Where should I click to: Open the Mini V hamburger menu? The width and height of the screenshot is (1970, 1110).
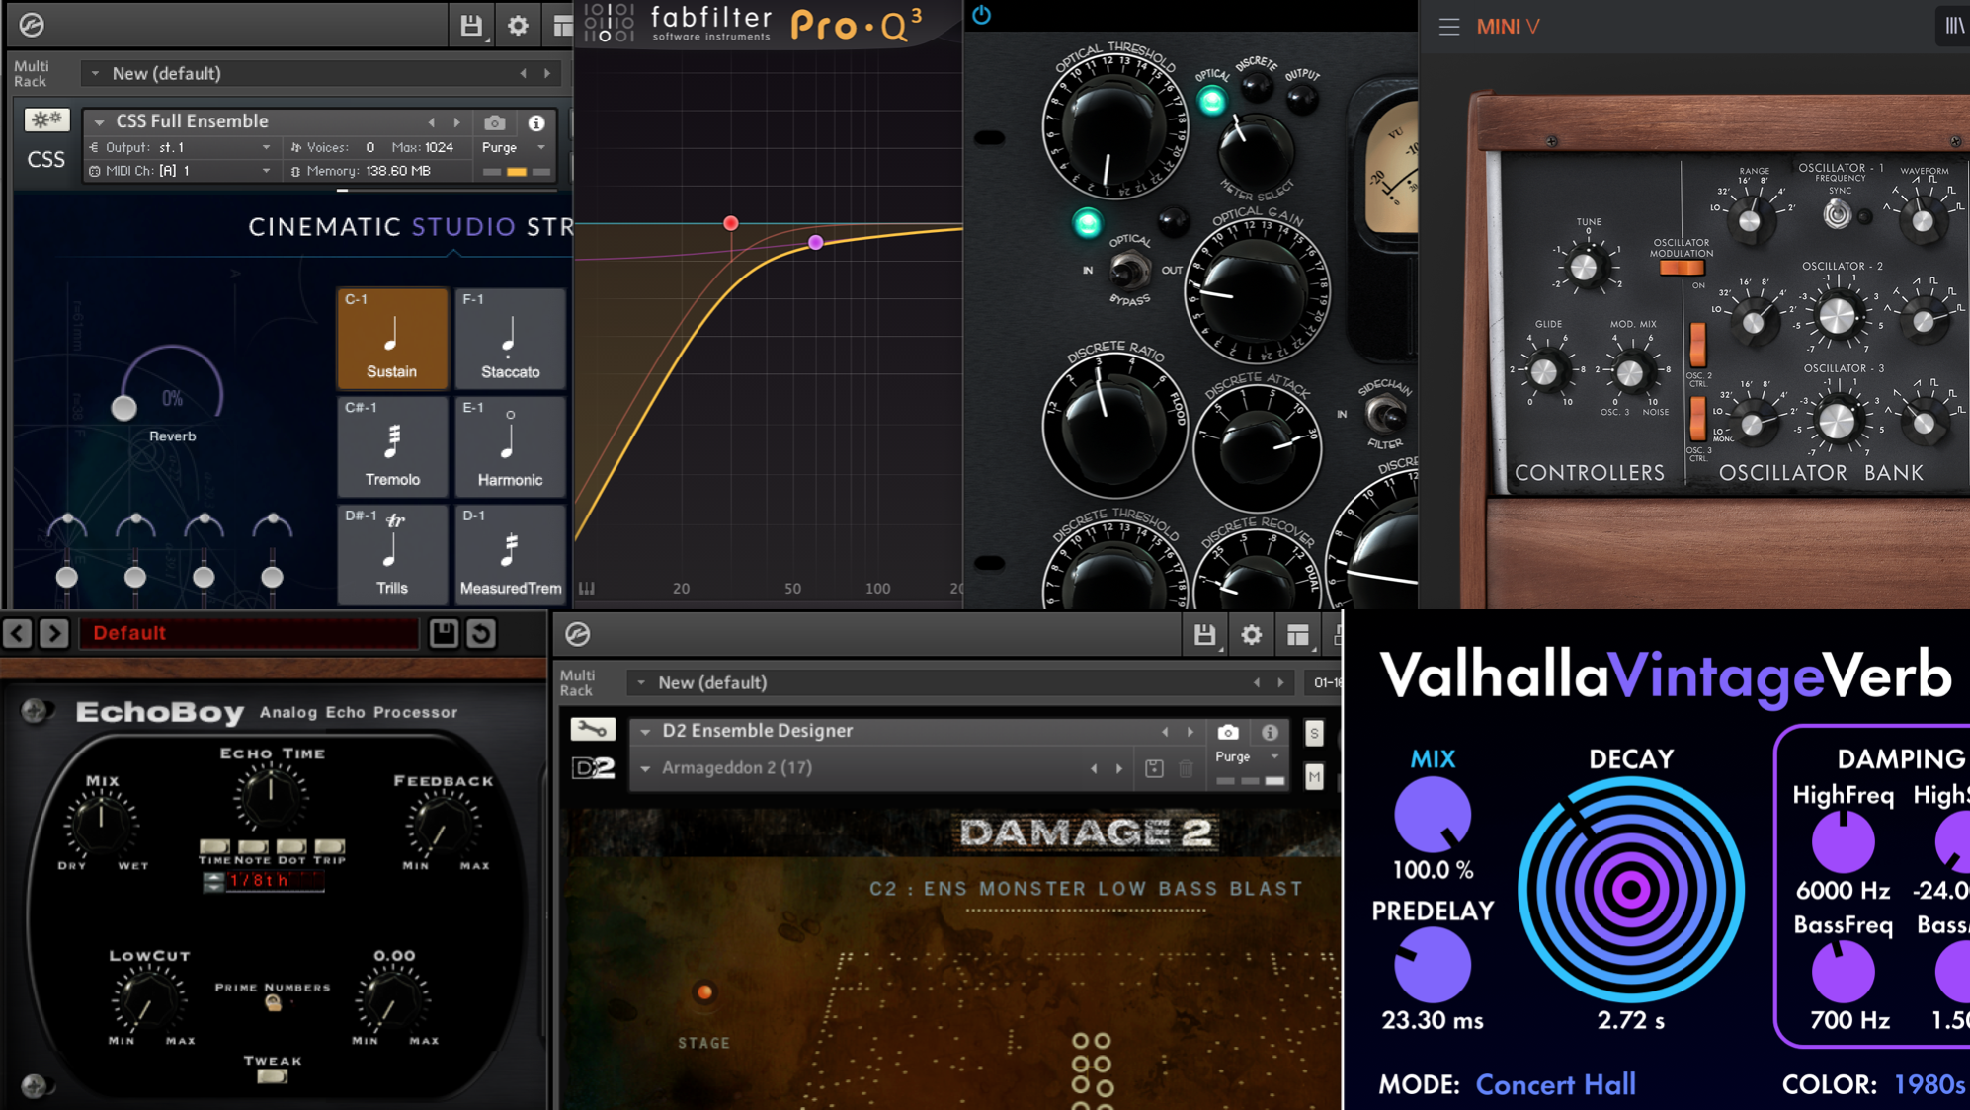[1448, 27]
